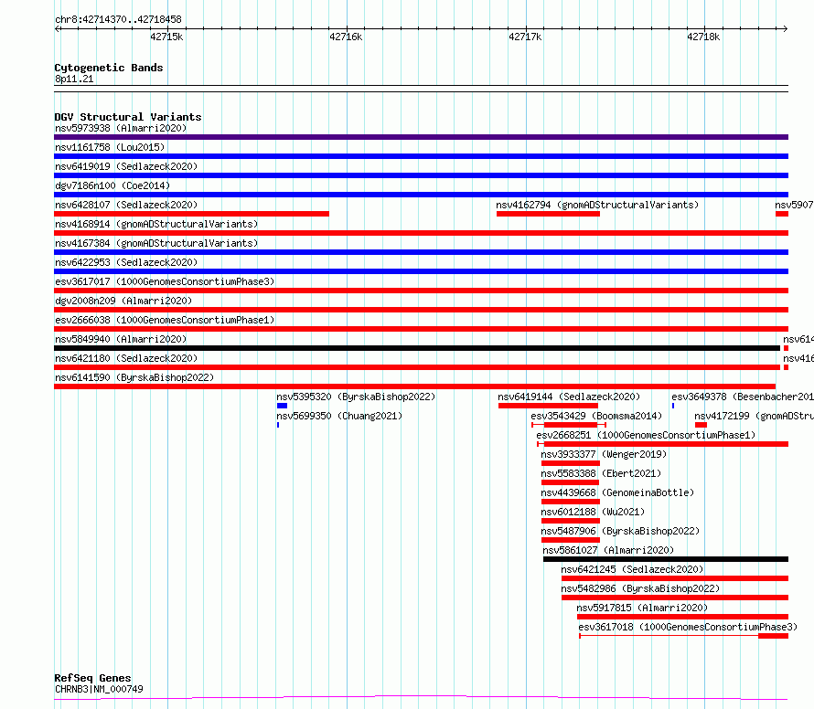Click nsv3933377 (Wenger2019) label
Screen dimensions: 814x709
pos(604,454)
